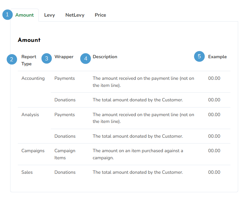Image resolution: width=248 pixels, height=199 pixels.
Task: Click the Report Type column header
Action: [29, 60]
